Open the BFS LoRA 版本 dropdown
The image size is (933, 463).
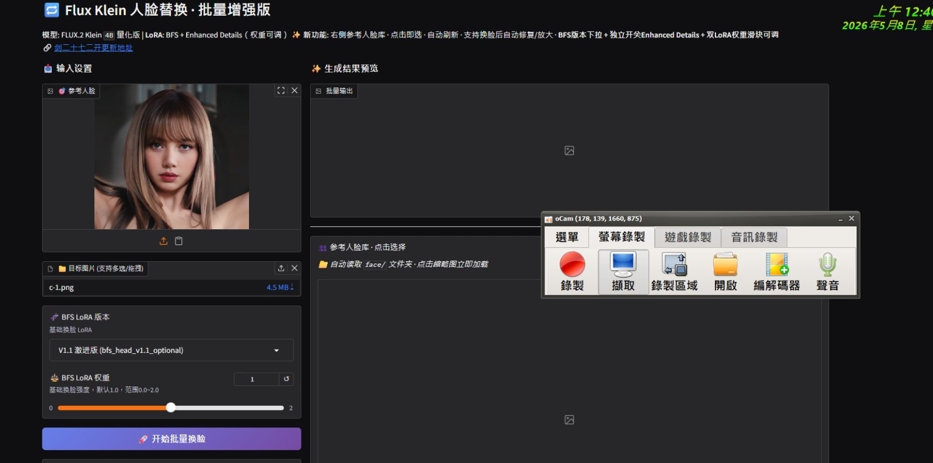171,350
